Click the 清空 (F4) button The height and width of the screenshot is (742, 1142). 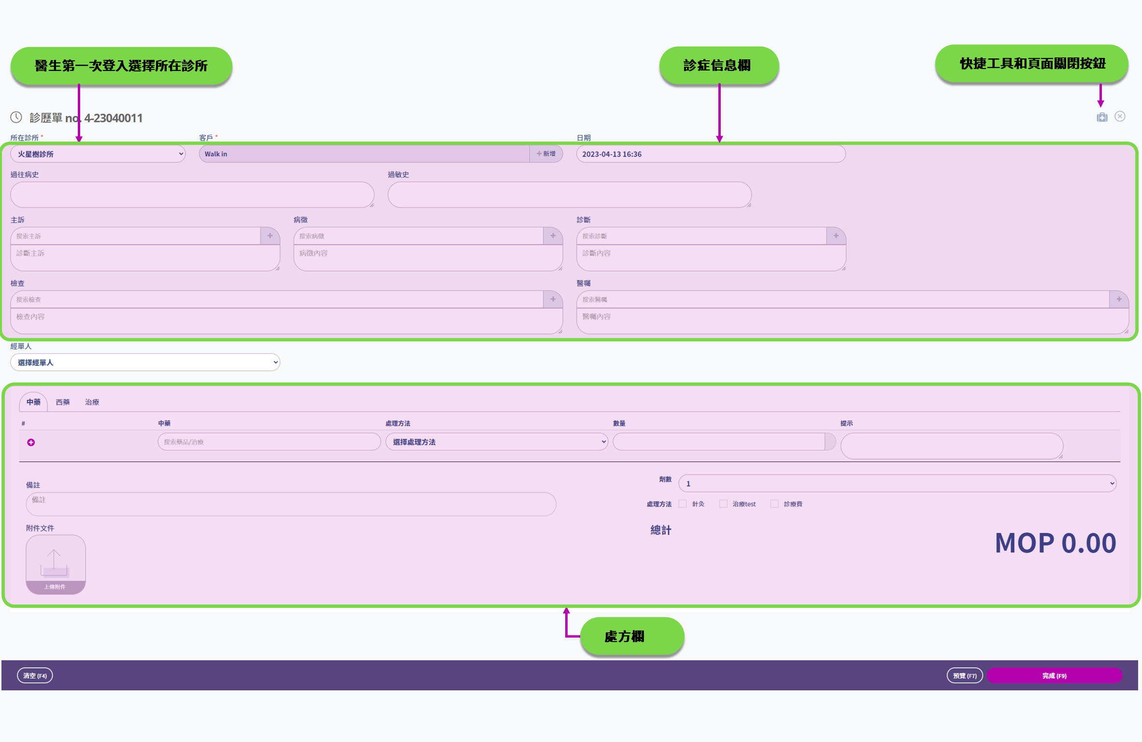(x=35, y=675)
